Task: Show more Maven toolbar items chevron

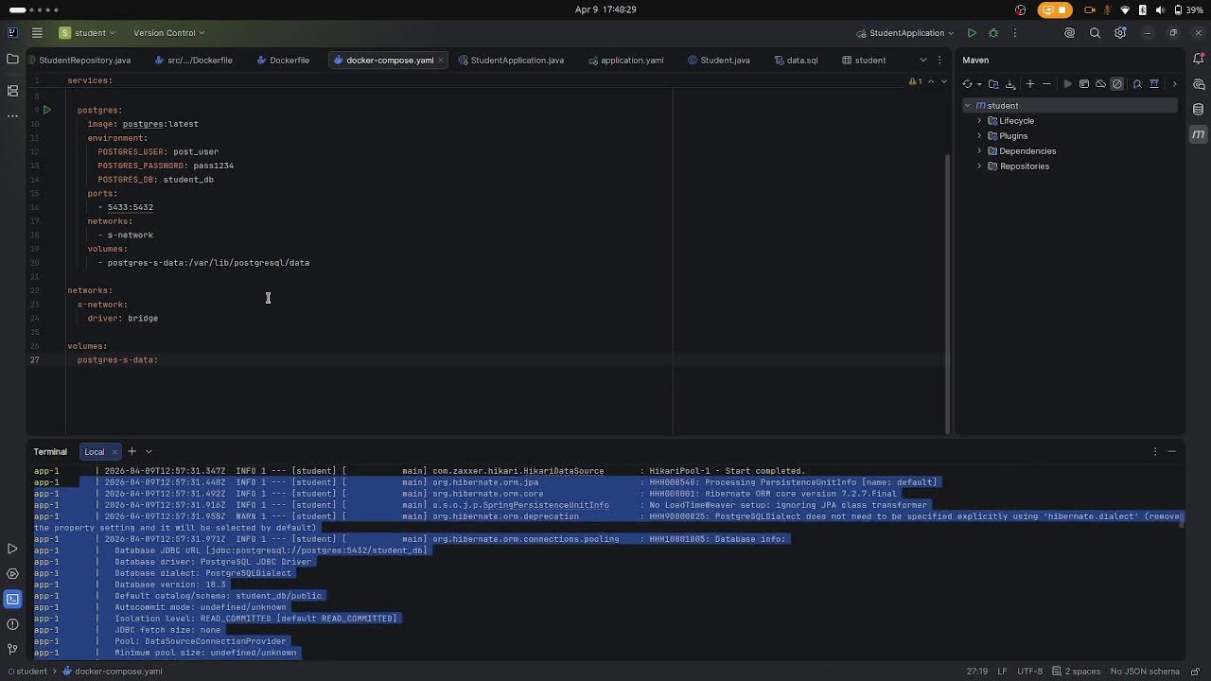Action: (x=1174, y=84)
